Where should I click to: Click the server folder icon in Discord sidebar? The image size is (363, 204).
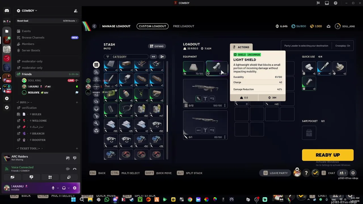(7, 31)
